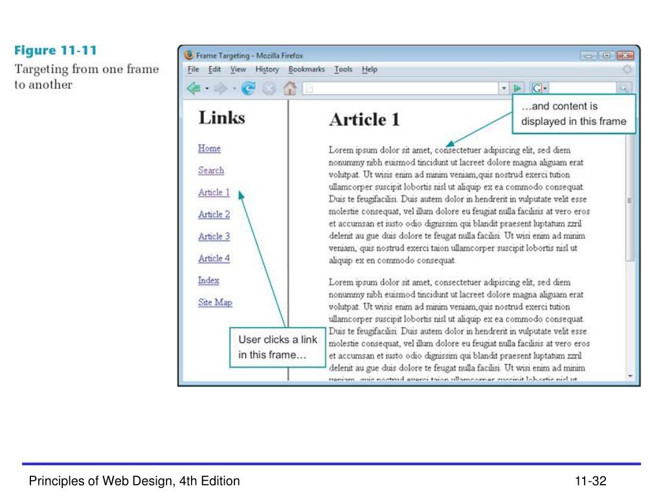Click the article frame vertical scrollbar thumb
663x497 pixels.
point(629,197)
